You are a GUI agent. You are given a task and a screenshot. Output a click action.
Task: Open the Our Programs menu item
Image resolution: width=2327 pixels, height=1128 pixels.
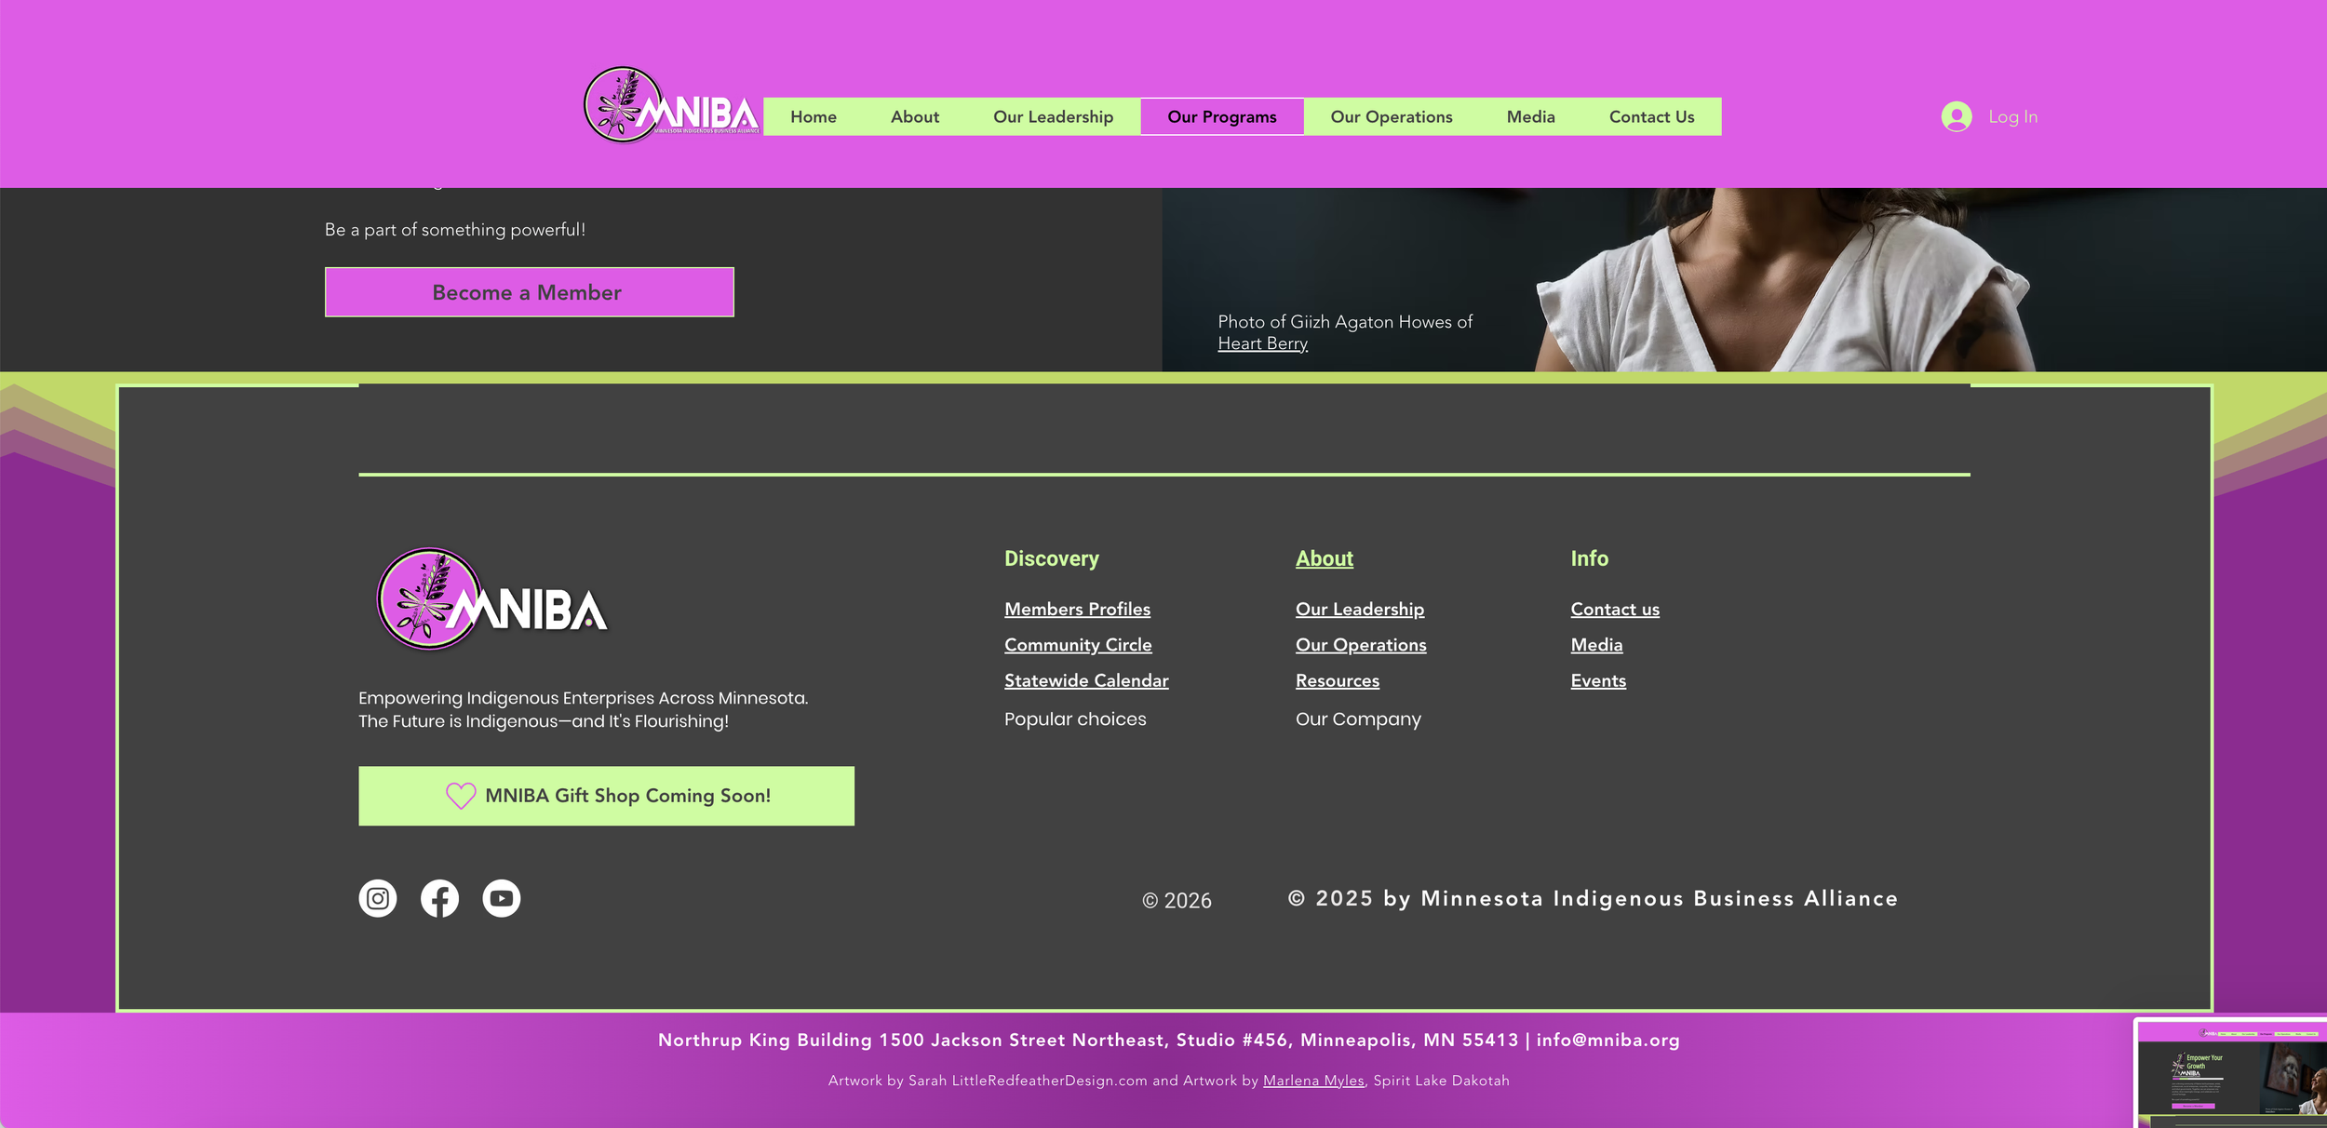pyautogui.click(x=1221, y=116)
